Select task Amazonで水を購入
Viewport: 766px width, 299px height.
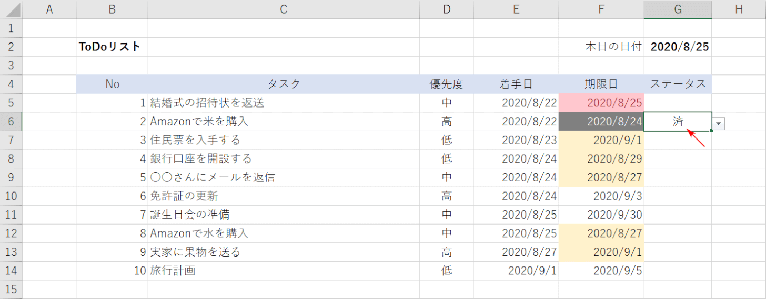[284, 233]
